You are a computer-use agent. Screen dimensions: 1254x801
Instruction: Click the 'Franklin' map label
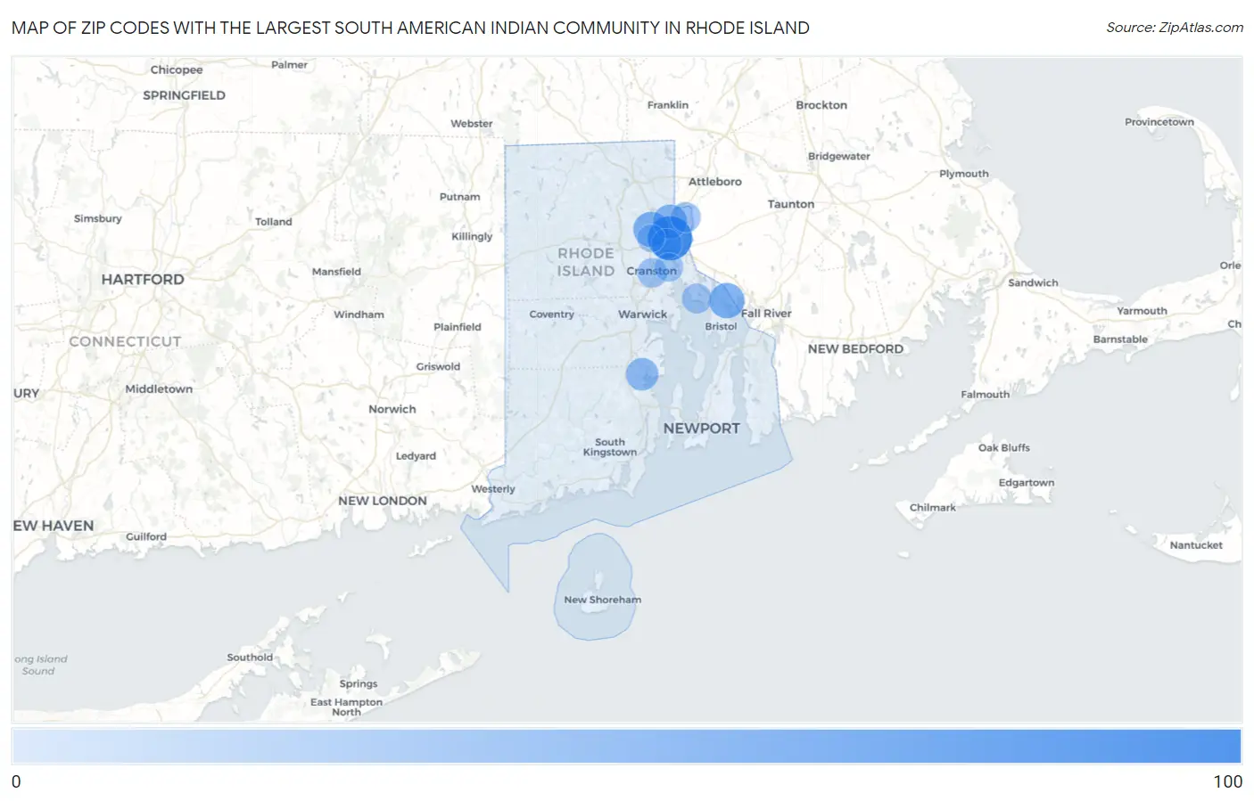(667, 105)
